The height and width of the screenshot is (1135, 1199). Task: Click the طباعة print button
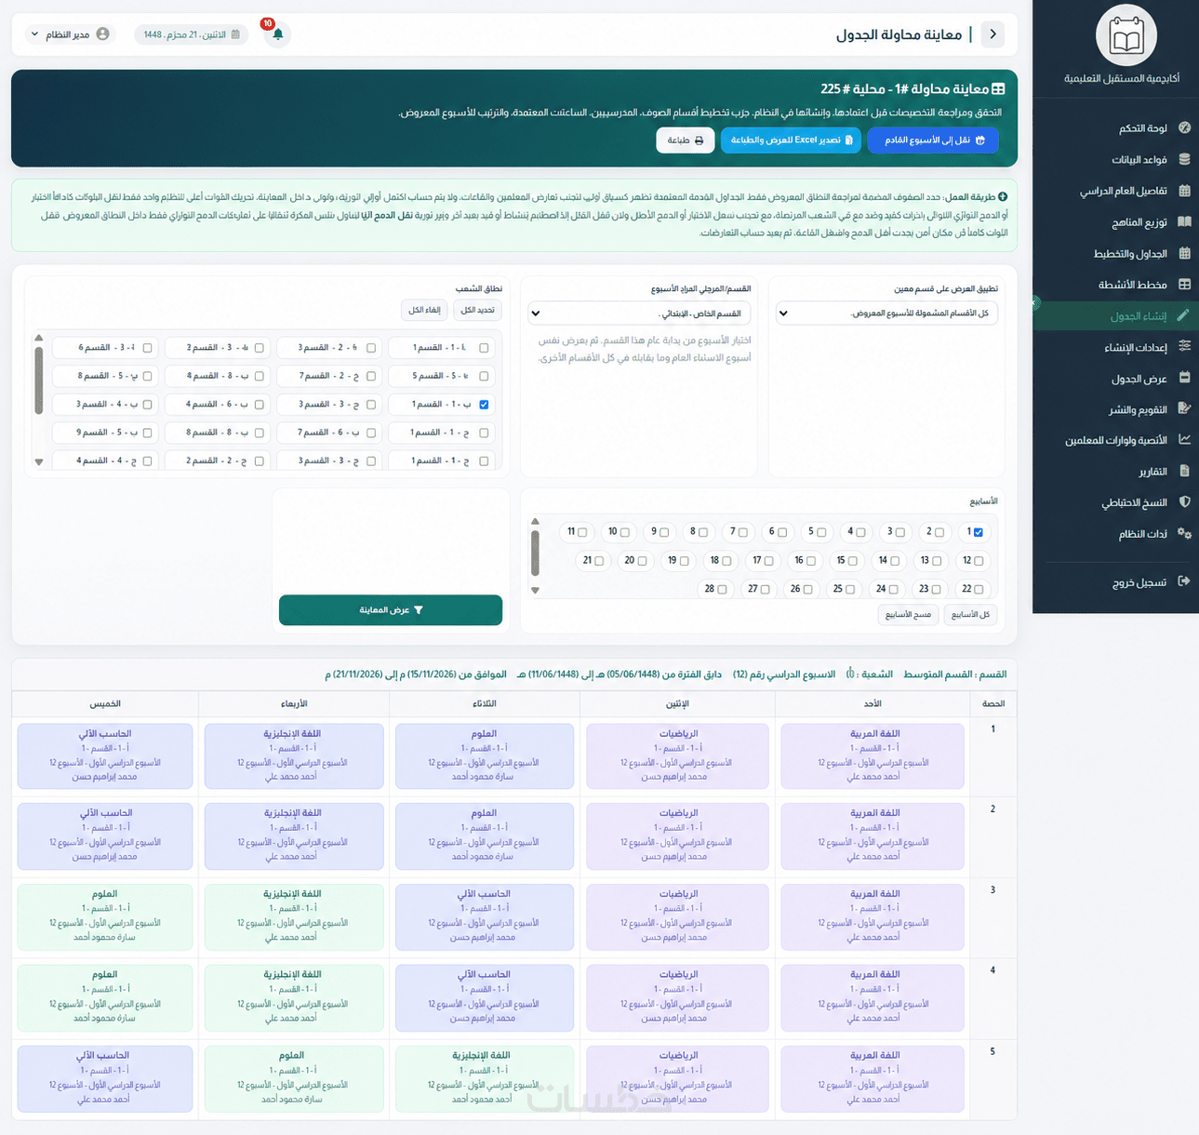click(x=686, y=140)
